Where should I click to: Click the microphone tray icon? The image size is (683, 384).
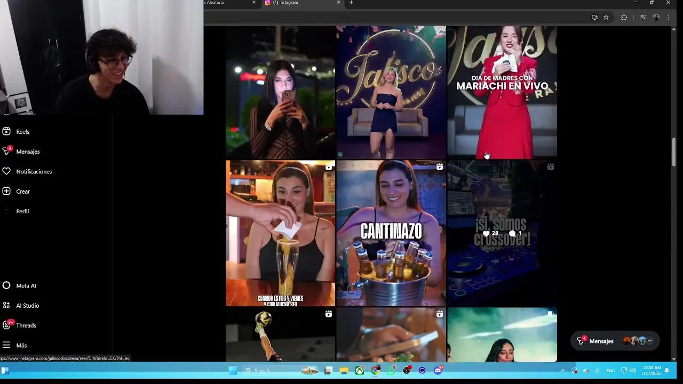coord(597,371)
